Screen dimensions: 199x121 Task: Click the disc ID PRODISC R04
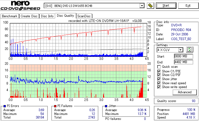click(x=181, y=30)
